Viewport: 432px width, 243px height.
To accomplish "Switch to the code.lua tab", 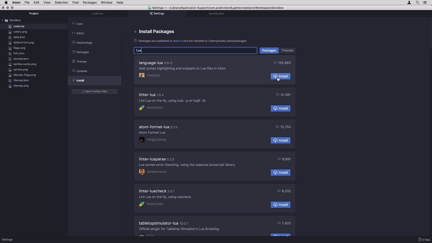I will tap(98, 13).
